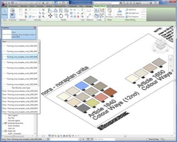Image resolution: width=177 pixels, height=142 pixels.
Task: Choose recent type ending 1650_6457
Action: point(20,94)
